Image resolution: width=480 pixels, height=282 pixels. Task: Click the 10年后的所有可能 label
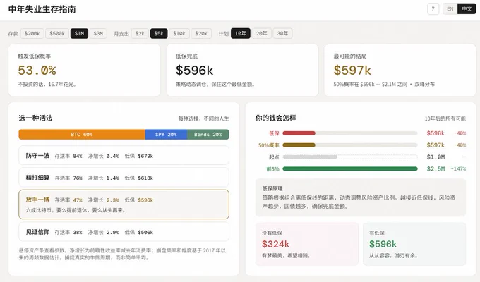tap(445, 118)
